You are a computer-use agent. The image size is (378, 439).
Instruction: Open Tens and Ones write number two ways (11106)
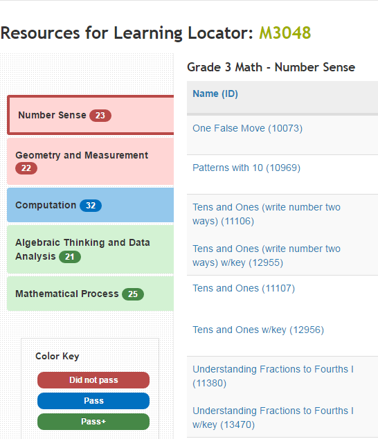click(x=267, y=214)
